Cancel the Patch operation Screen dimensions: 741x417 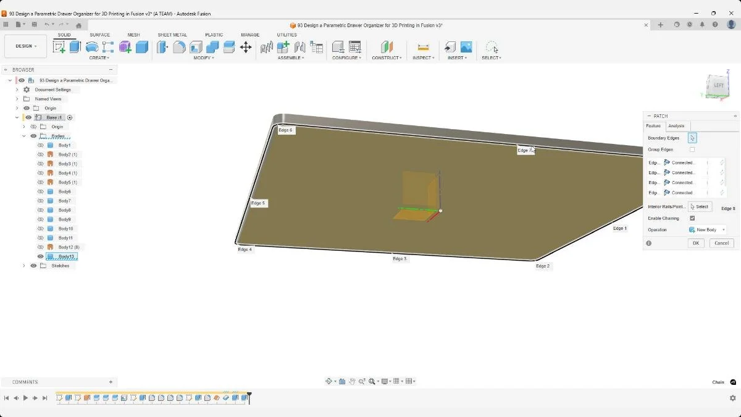pos(721,243)
